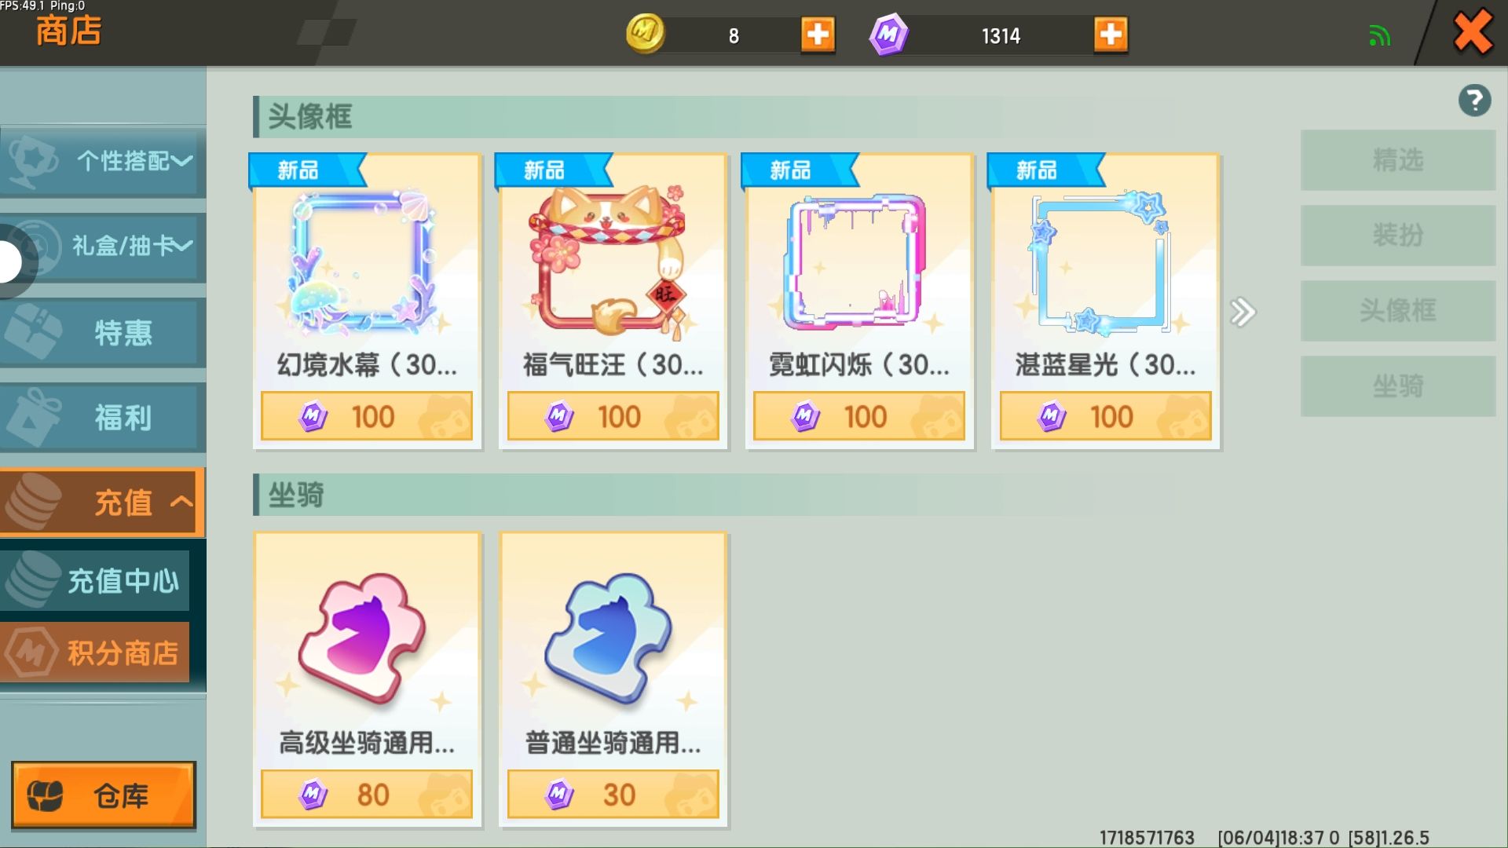1508x848 pixels.
Task: Click the purple gem currency icon
Action: tap(888, 35)
